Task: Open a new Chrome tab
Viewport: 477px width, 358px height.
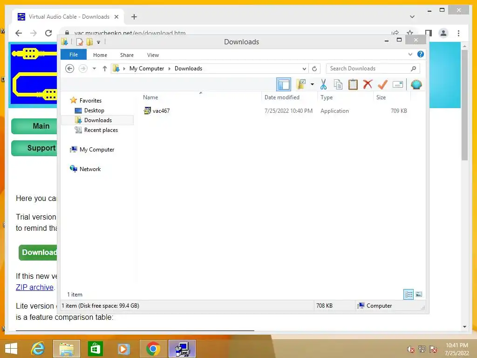Action: coord(134,17)
